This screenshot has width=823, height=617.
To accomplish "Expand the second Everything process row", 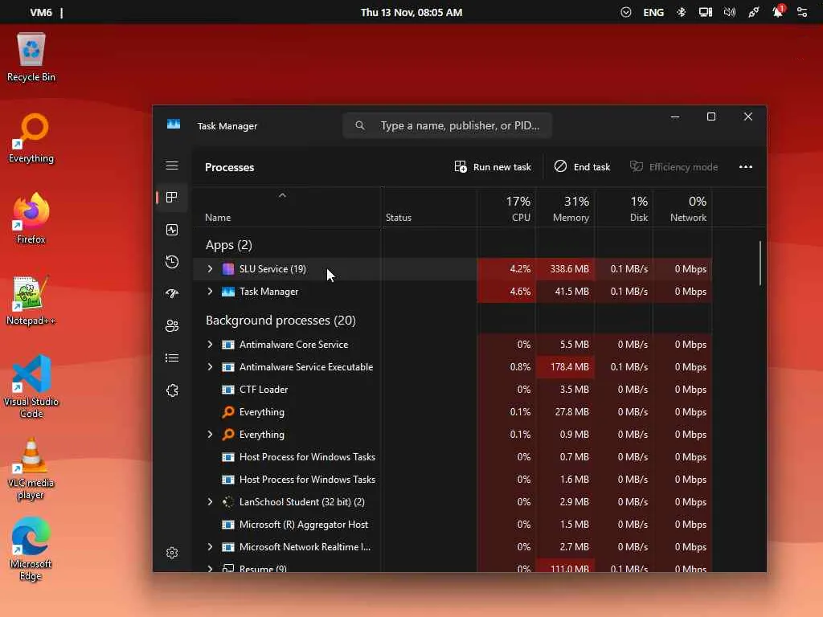I will [x=210, y=435].
